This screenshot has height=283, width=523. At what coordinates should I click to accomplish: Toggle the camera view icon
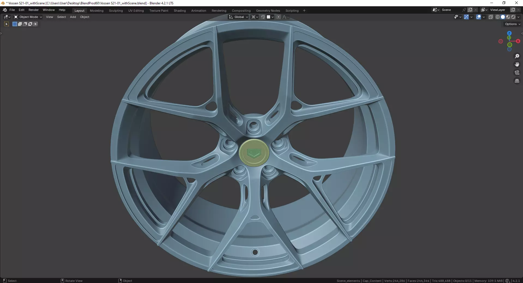517,73
